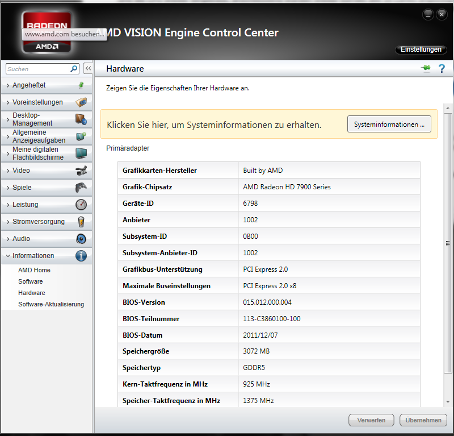Expand the Voreinstellungen section
454x436 pixels.
tap(8, 102)
